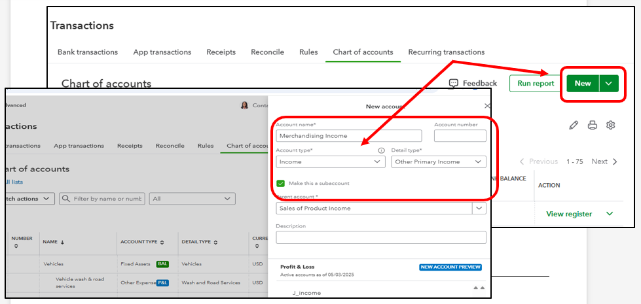Click the Next page chevron
The image size is (641, 304).
[x=615, y=161]
